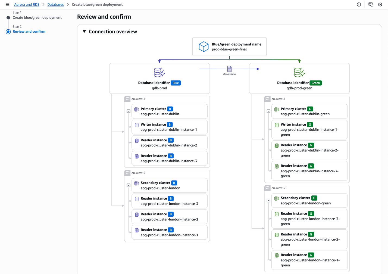This screenshot has height=274, width=388.
Task: Collapse blue eu-west-1 primary cluster tree
Action: pyautogui.click(x=129, y=111)
